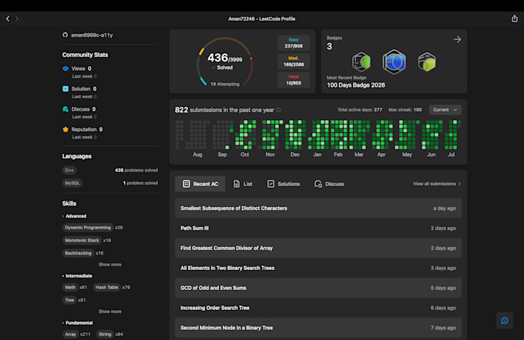This screenshot has height=340, width=524.
Task: Select the Hash Table skill tag
Action: coord(106,287)
